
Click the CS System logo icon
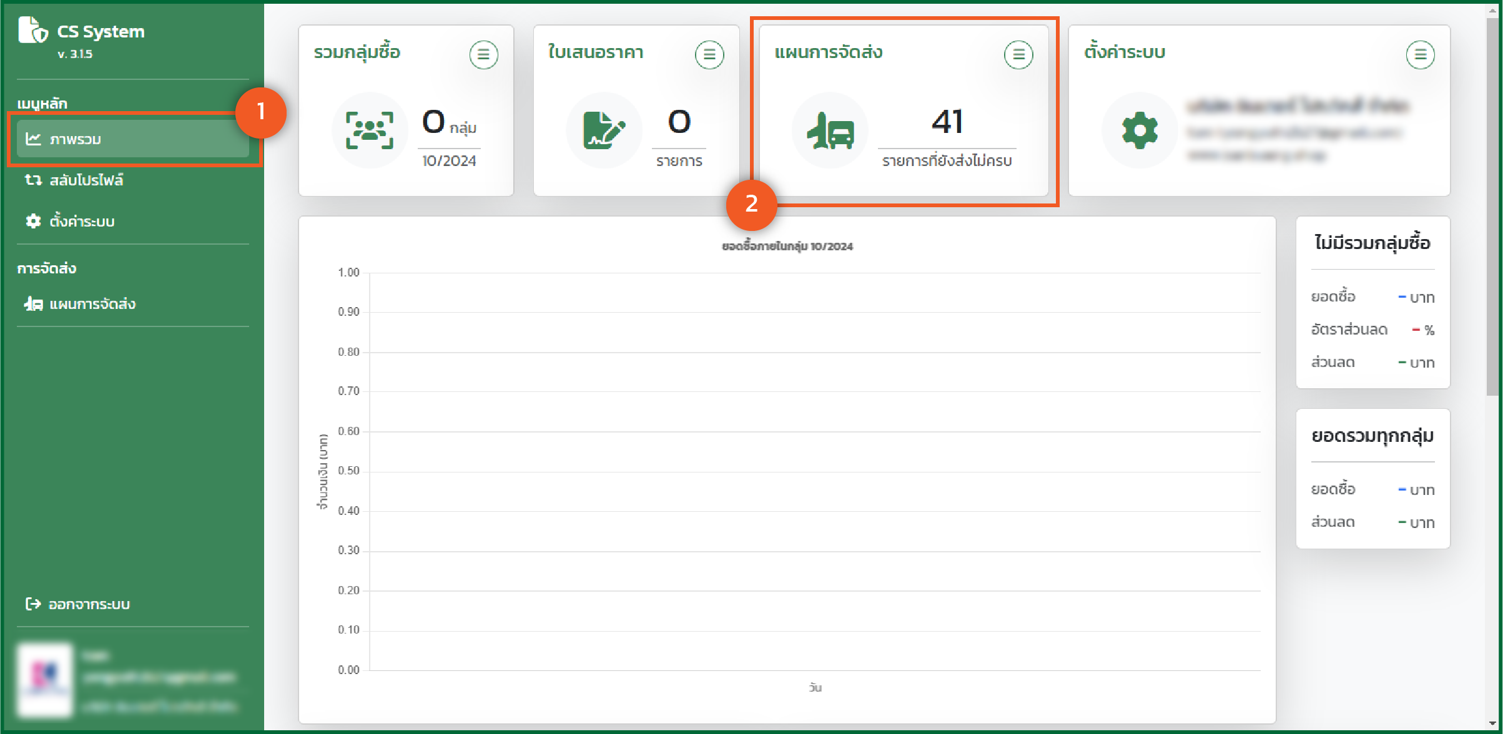33,31
